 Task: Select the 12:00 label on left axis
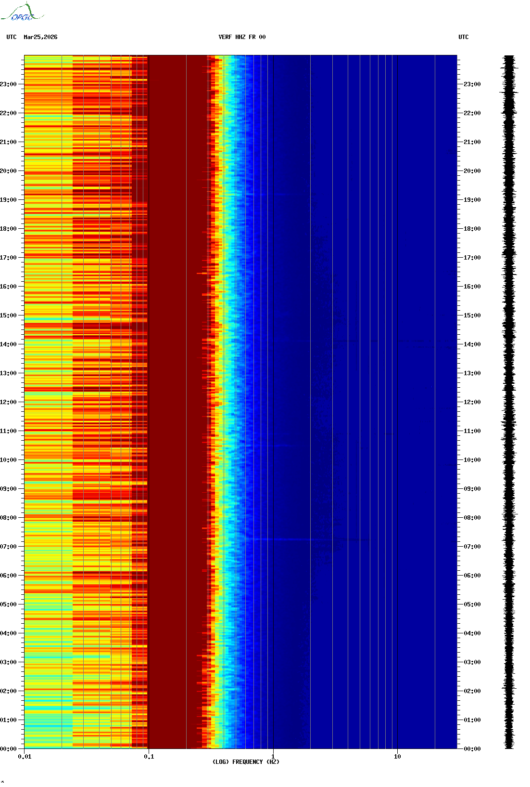[8, 402]
